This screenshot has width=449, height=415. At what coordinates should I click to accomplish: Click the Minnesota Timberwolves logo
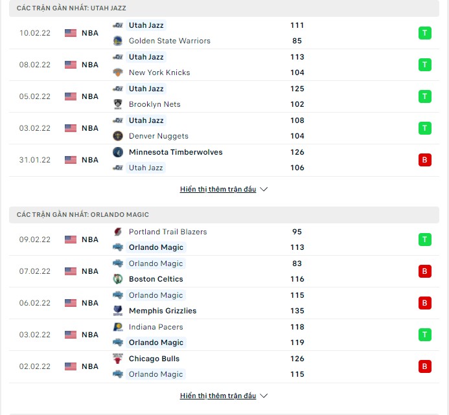point(118,152)
